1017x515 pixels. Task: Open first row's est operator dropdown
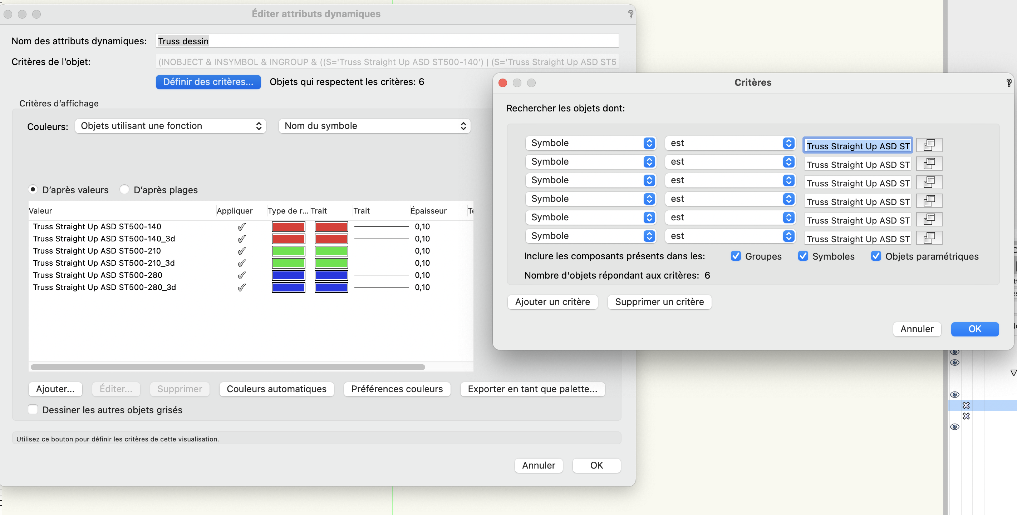(729, 143)
